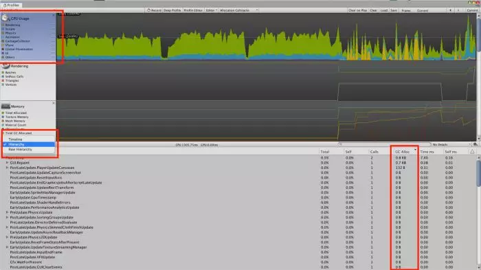Image resolution: width=481 pixels, height=270 pixels.
Task: Click the warning triangle column header
Action: (x=472, y=152)
